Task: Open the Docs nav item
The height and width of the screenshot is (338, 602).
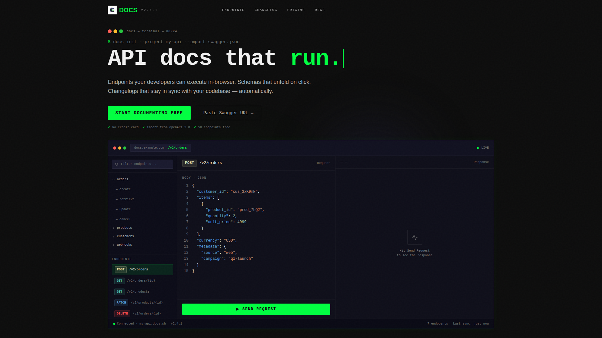Action: [x=320, y=10]
